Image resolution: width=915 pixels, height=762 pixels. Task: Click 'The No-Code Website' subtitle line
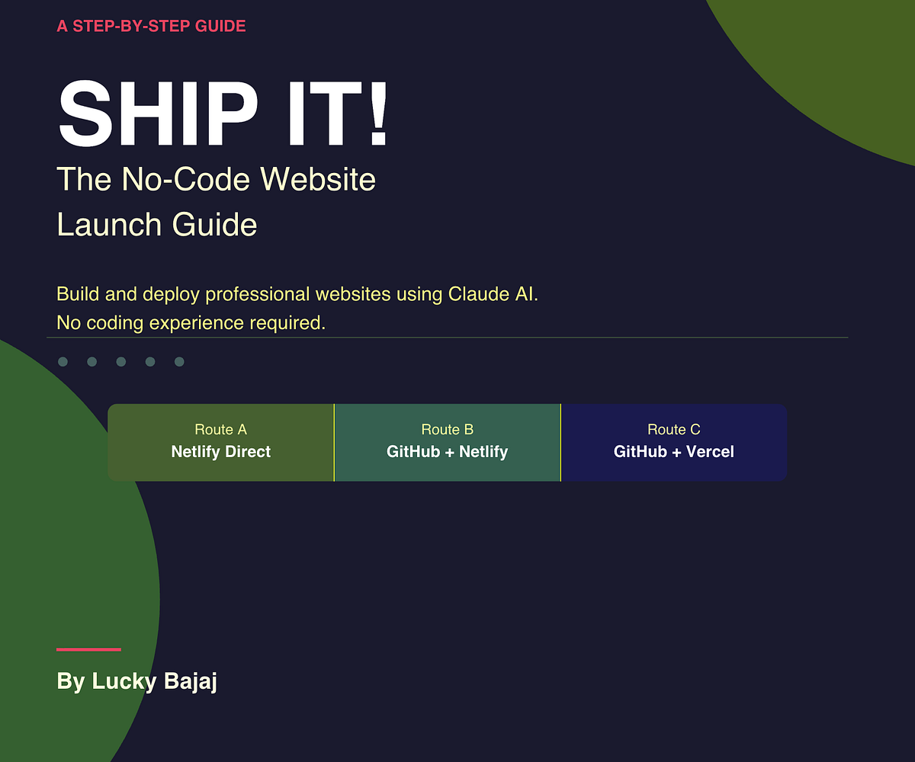217,180
